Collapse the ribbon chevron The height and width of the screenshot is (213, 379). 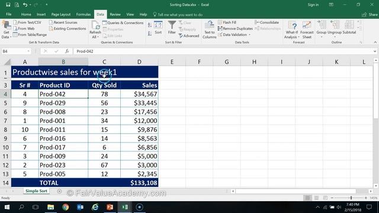click(375, 42)
